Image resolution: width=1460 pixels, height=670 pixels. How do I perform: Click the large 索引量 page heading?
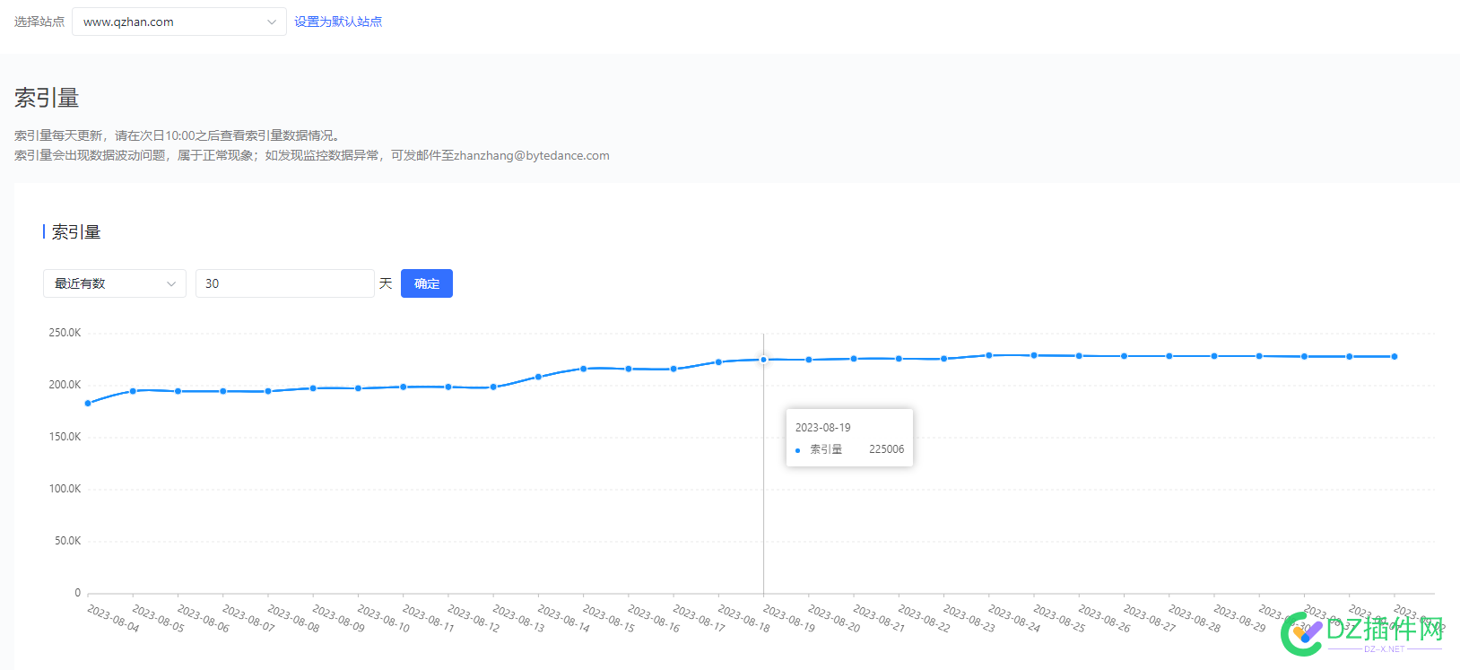(47, 98)
